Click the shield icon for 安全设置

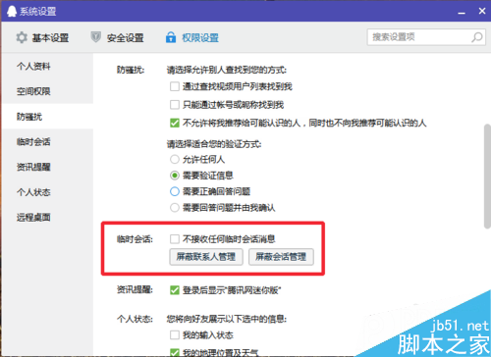pyautogui.click(x=95, y=37)
